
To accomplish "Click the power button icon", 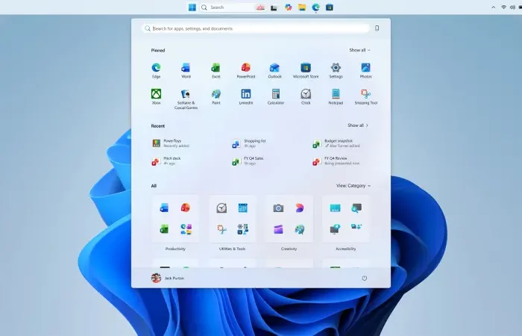I will click(364, 278).
